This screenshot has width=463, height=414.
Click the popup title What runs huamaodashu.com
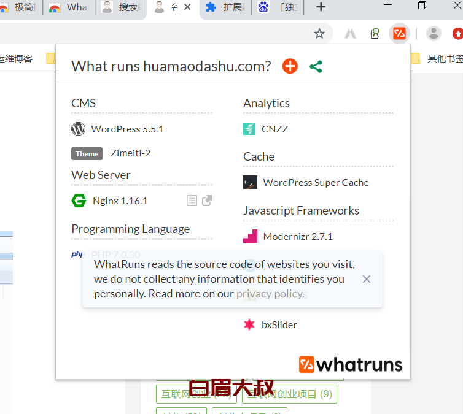(x=171, y=66)
